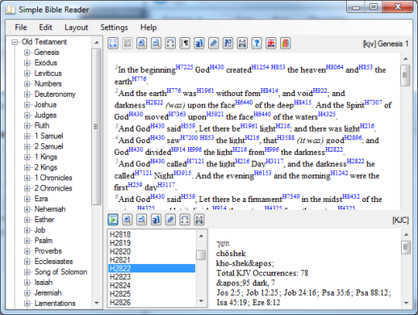418x315 pixels.
Task: Click the Strong's list scroll-up arrow
Action: click(x=201, y=235)
